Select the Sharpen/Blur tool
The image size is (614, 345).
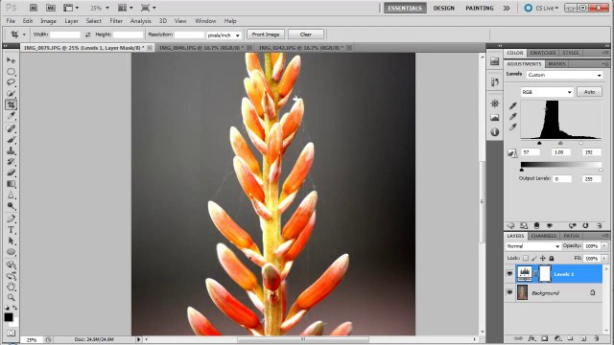point(11,195)
